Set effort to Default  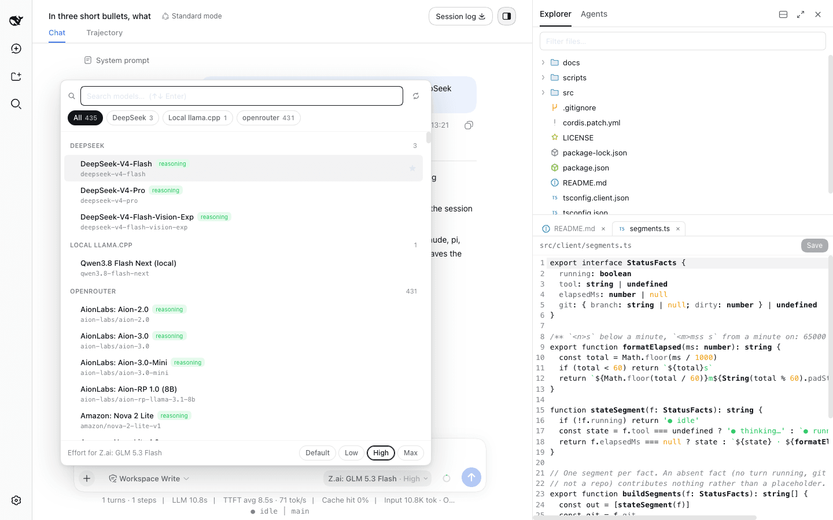pyautogui.click(x=318, y=453)
